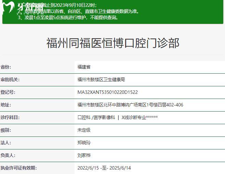Select the 省份 label
Image resolution: width=225 pixels, height=174 pixels.
click(x=6, y=67)
